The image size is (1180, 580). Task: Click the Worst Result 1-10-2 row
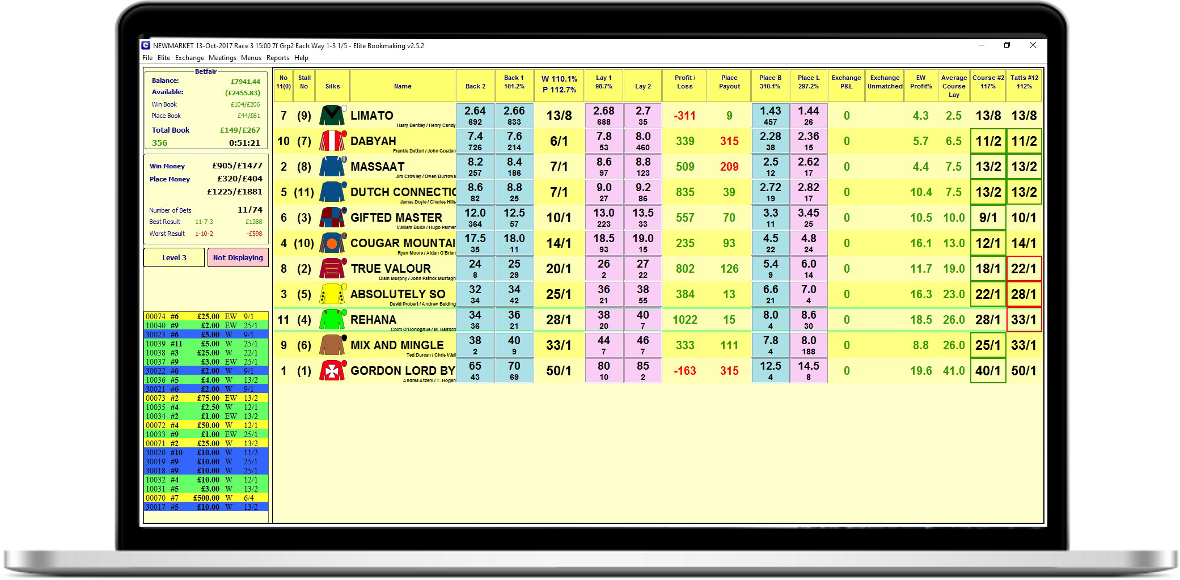click(206, 234)
